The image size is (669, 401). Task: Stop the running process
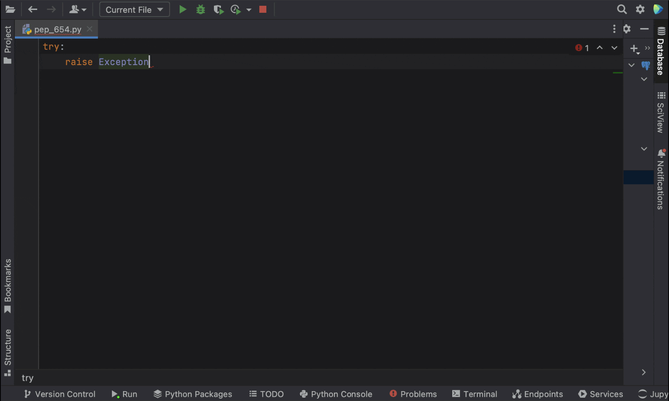pos(263,9)
